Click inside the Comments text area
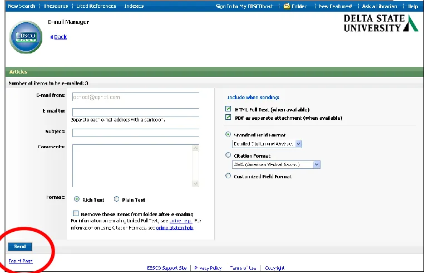Screen dimensions: 424x273 click(132, 165)
